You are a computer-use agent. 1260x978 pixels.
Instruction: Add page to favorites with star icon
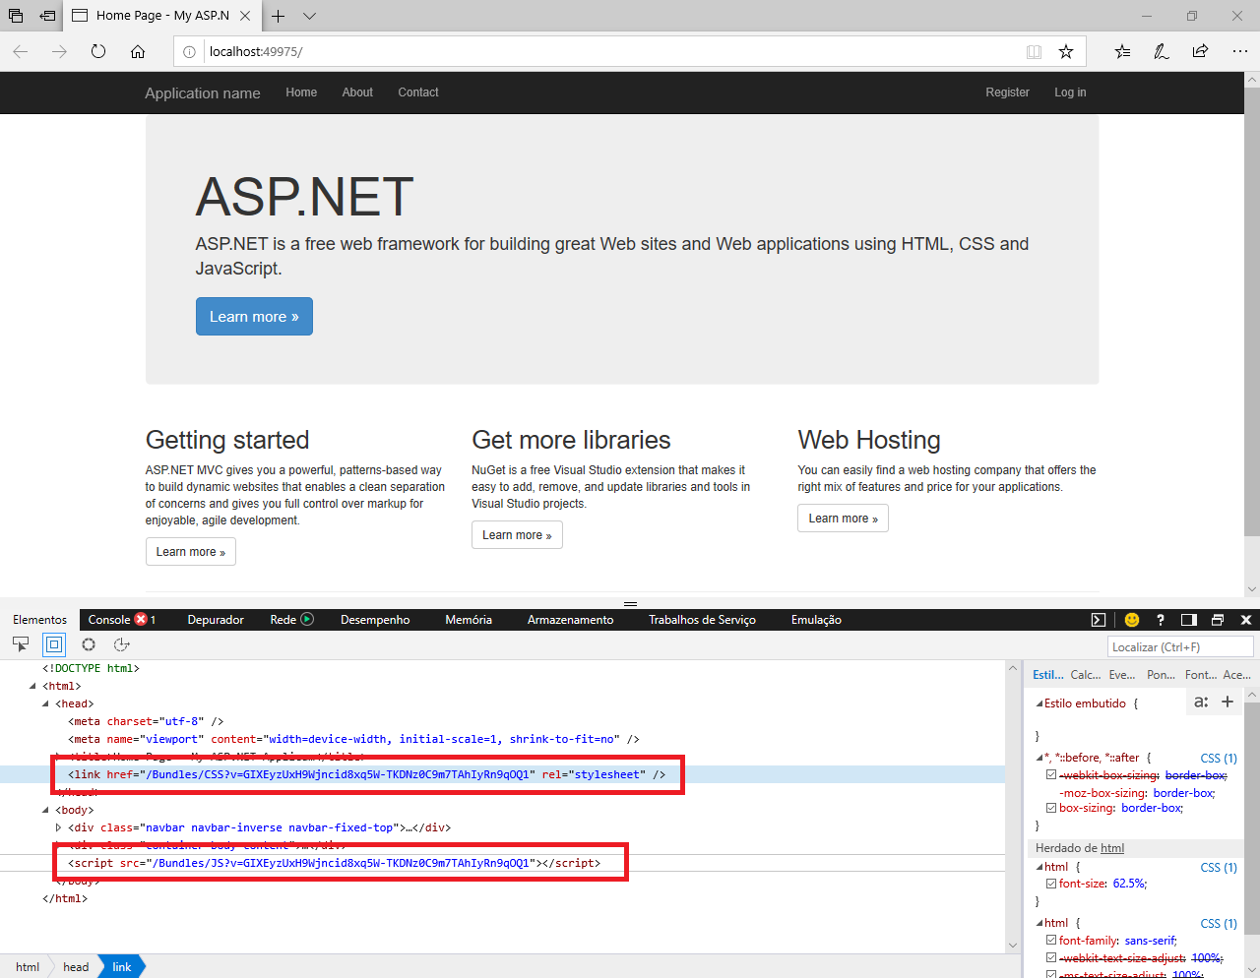pos(1066,52)
